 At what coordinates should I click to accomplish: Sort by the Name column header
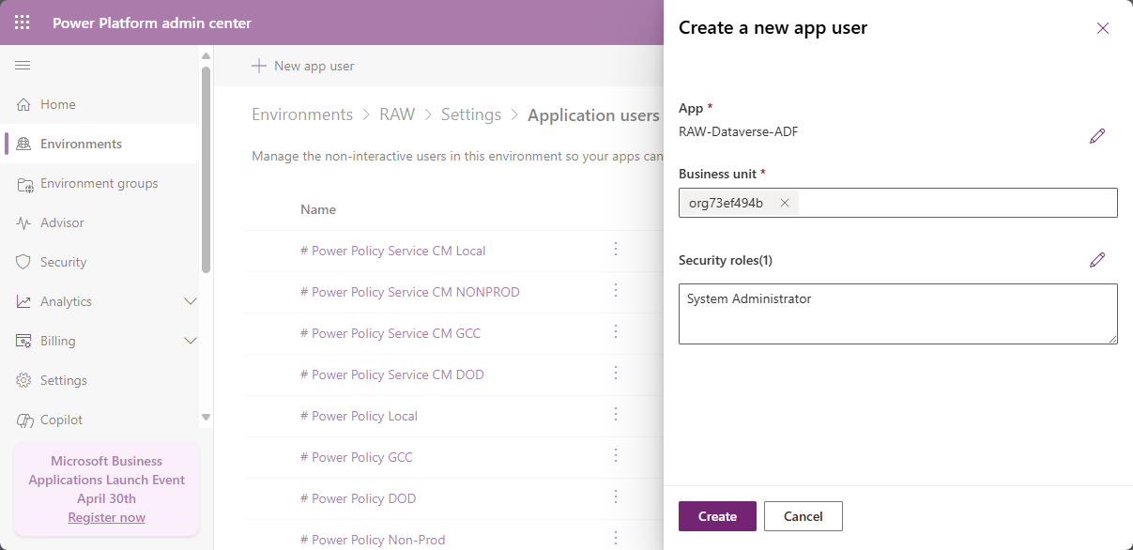pyautogui.click(x=318, y=209)
